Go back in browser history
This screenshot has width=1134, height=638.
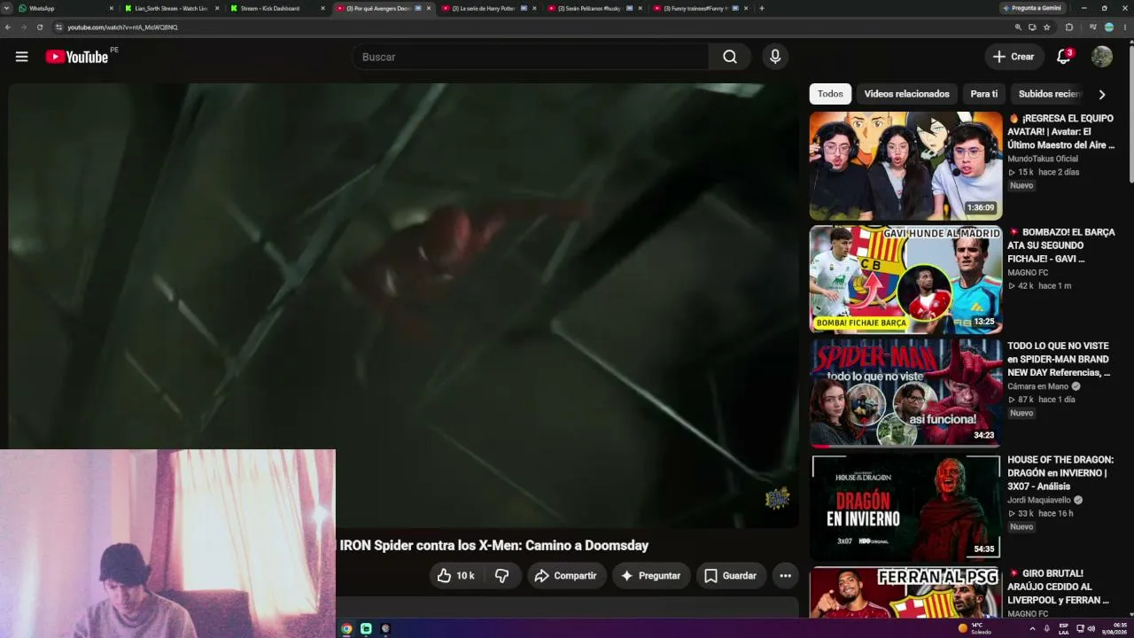8,27
